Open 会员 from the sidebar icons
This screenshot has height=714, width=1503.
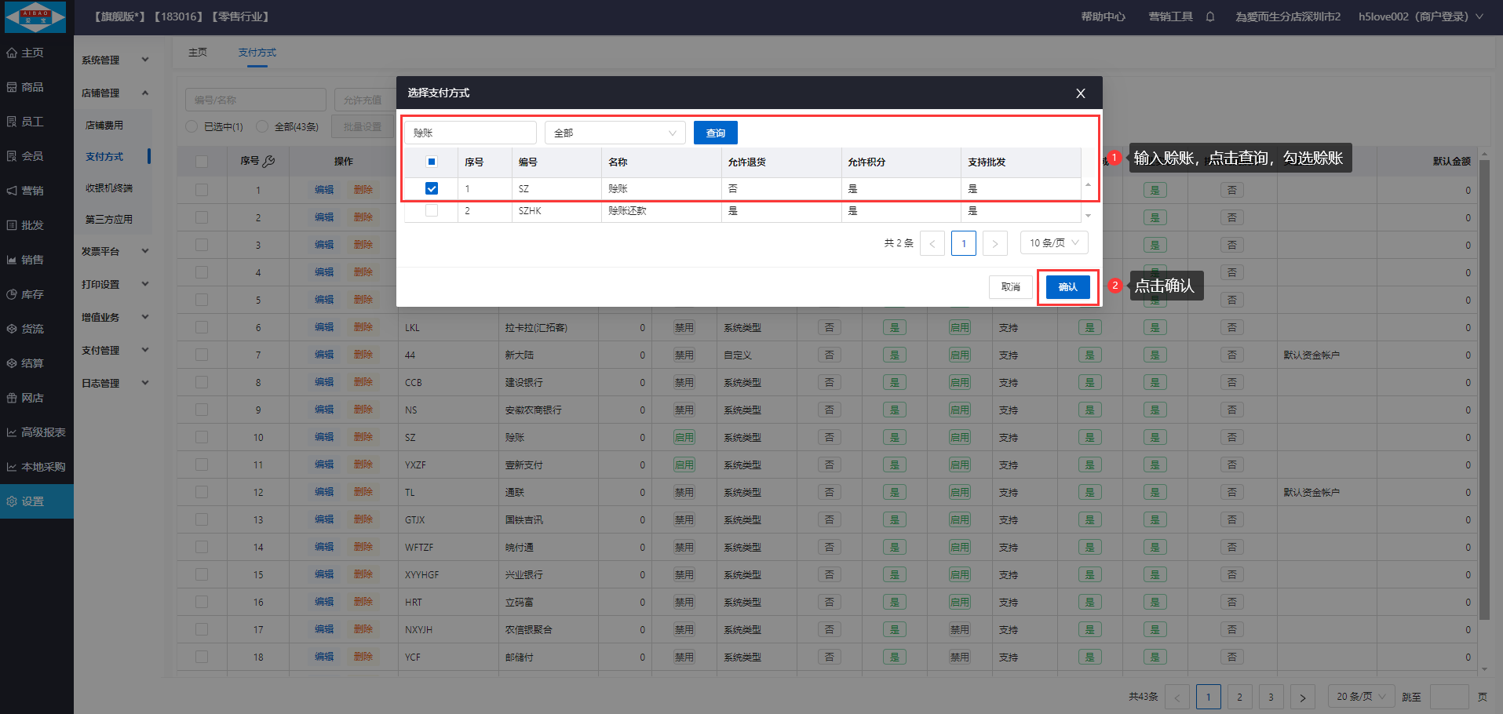click(x=12, y=156)
